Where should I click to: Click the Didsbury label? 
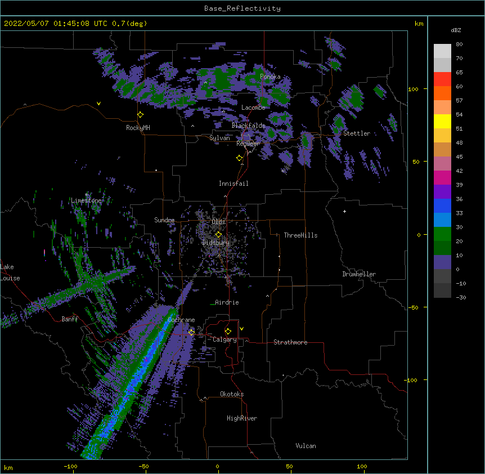216,243
